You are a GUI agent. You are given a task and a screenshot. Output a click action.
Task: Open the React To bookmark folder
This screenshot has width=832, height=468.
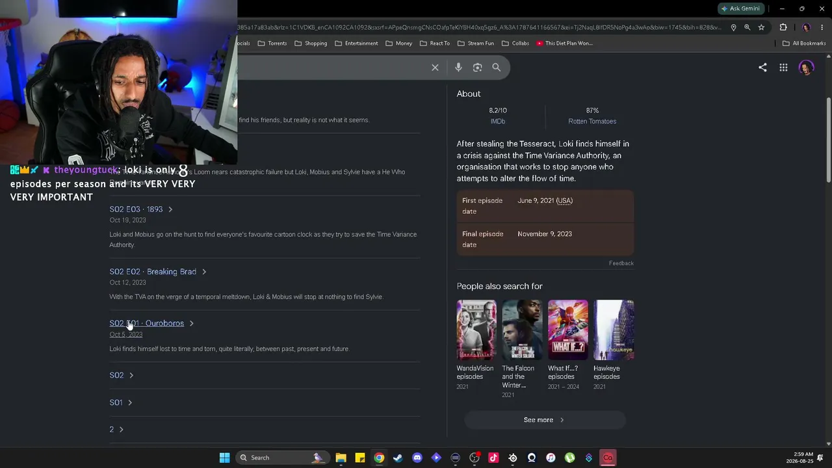pyautogui.click(x=435, y=44)
